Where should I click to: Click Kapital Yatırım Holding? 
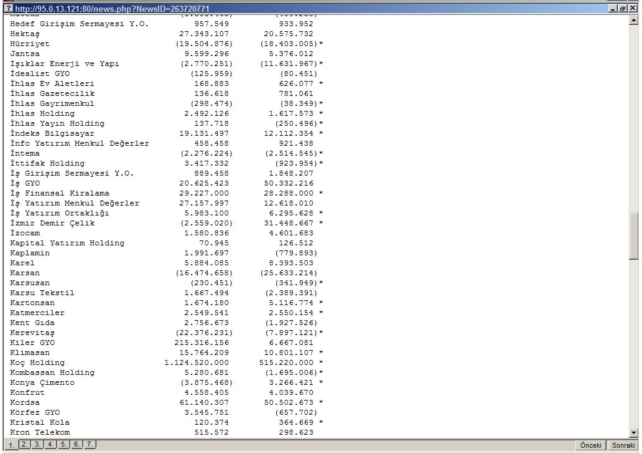(67, 243)
